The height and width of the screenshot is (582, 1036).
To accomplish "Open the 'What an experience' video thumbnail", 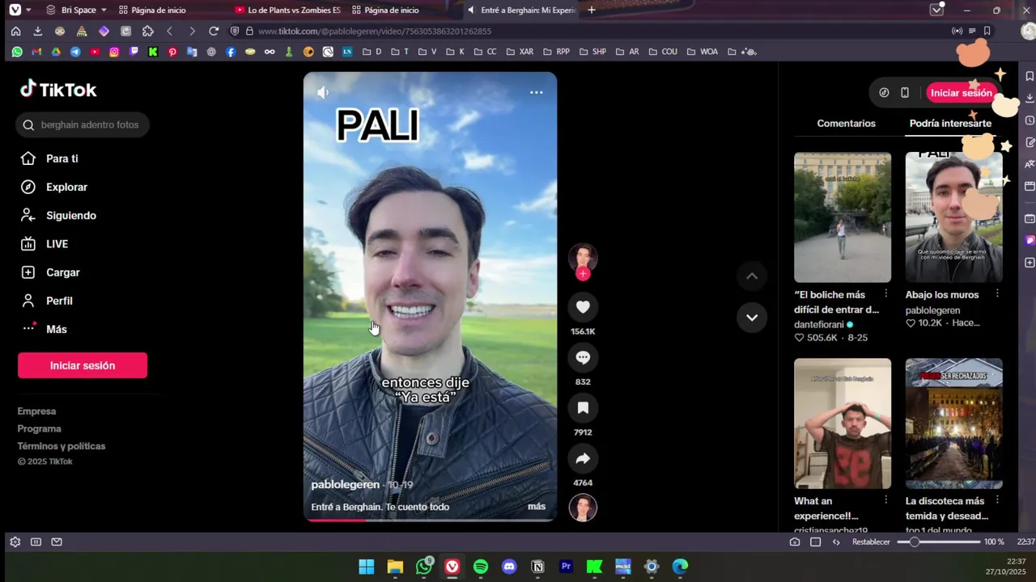I will [843, 424].
